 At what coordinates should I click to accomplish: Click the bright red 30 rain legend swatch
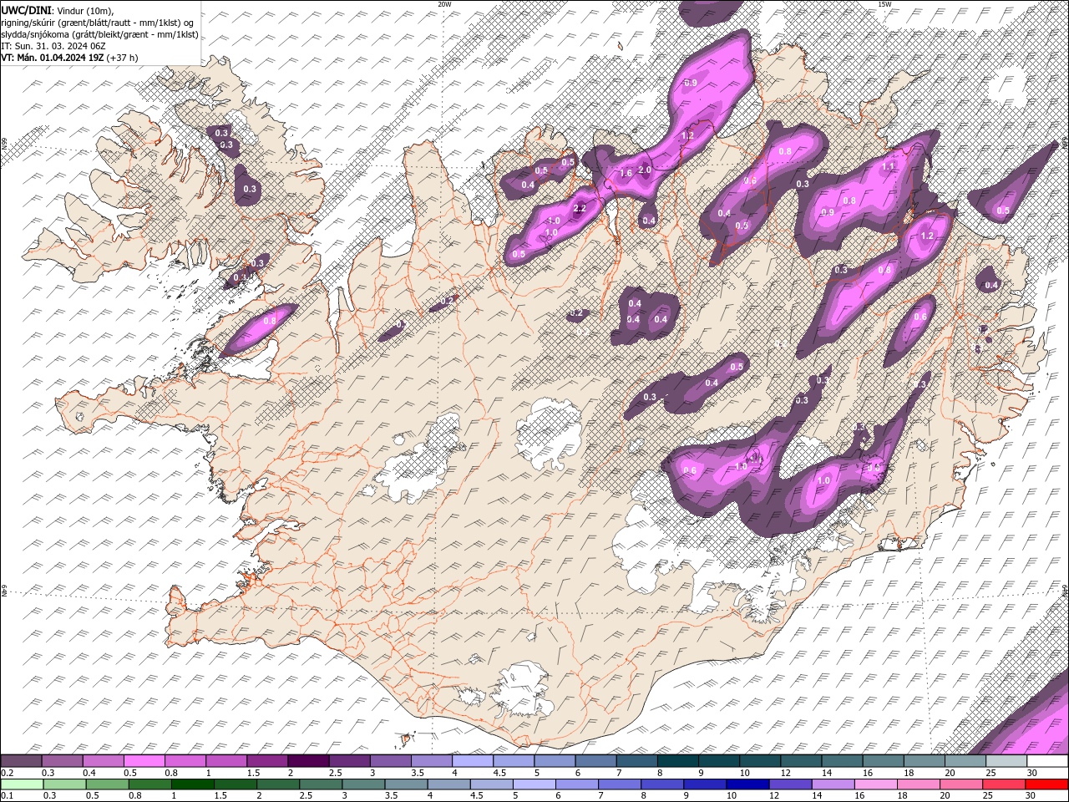1046,784
